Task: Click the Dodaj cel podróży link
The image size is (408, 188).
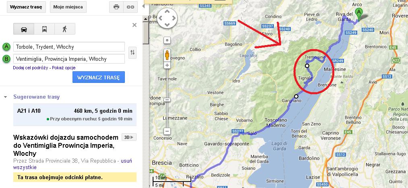Action: 31,68
